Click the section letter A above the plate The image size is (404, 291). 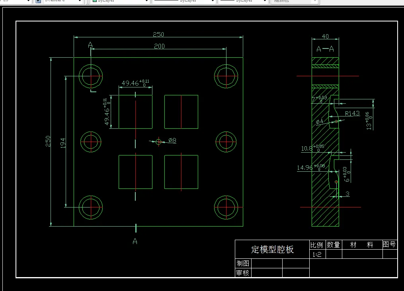click(90, 45)
